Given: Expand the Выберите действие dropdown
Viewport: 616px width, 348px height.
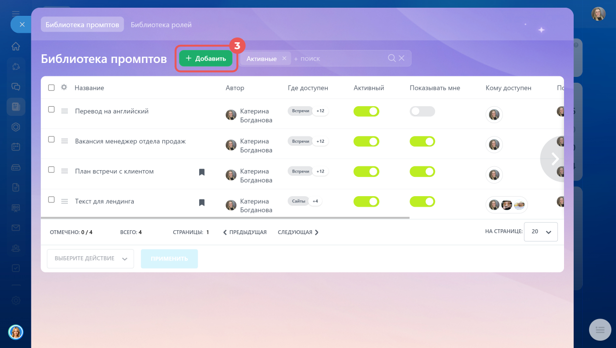Looking at the screenshot, I should tap(90, 259).
